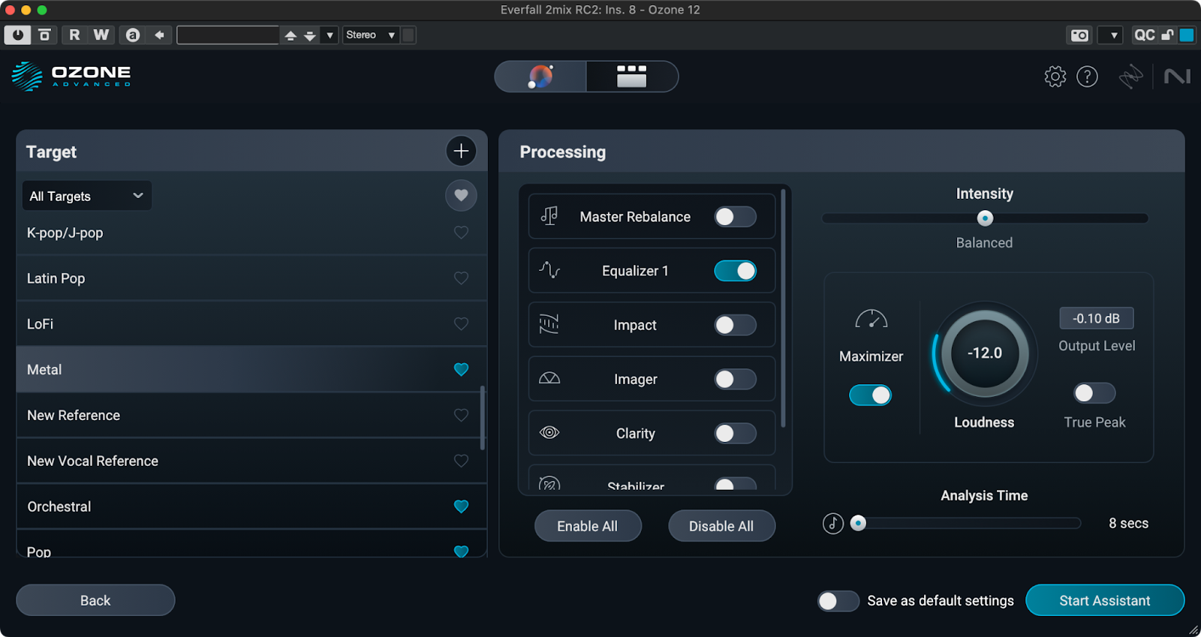Screen dimensions: 1201x637
Task: Open the help question mark icon
Action: coord(1087,77)
